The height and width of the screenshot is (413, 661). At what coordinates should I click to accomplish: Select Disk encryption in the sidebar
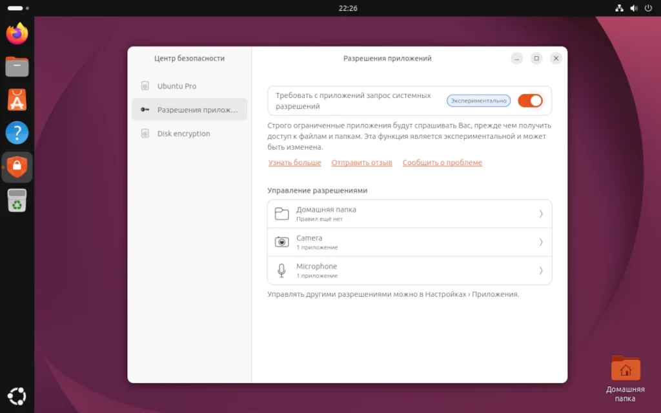coord(189,134)
